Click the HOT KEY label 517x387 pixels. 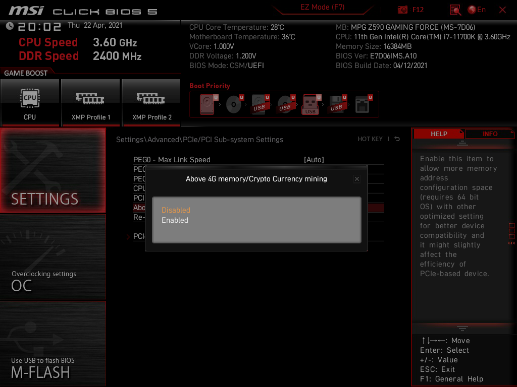pyautogui.click(x=370, y=139)
